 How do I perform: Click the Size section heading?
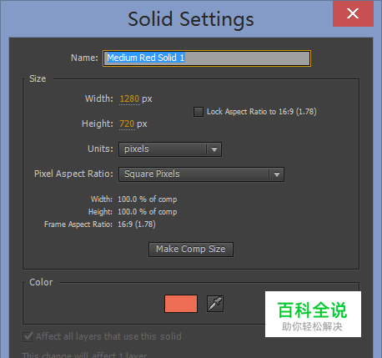[x=38, y=78]
